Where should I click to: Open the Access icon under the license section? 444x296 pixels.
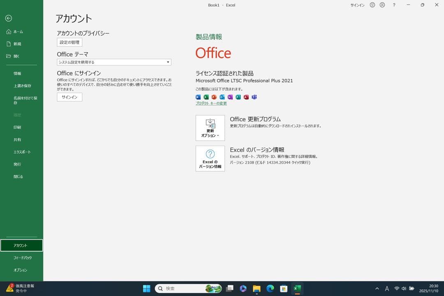click(x=246, y=97)
